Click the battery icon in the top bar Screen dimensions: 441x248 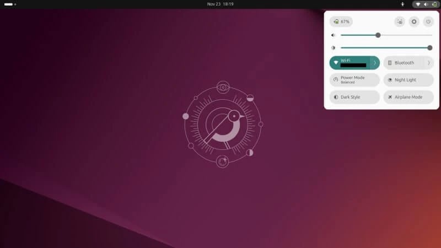[434, 4]
